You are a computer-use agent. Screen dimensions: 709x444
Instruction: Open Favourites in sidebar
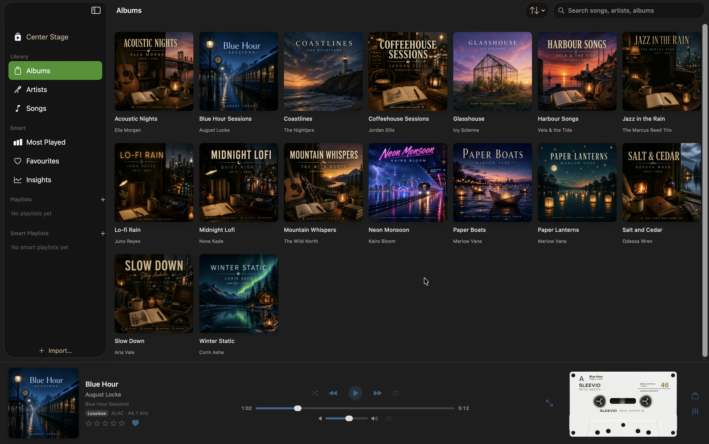tap(55, 161)
